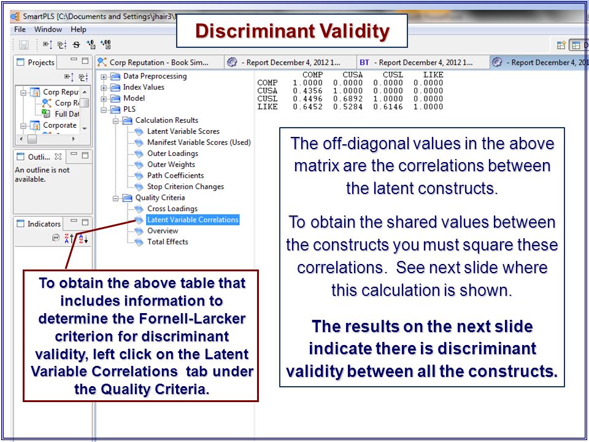
Task: Close the Outline view with its X
Action: coord(58,157)
